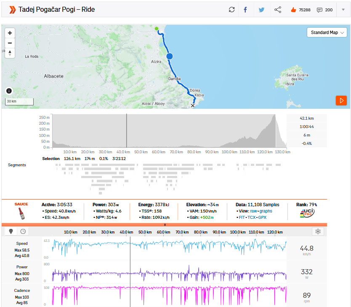The width and height of the screenshot is (351, 307).
Task: Reset the map compass orientation
Action: click(x=10, y=53)
